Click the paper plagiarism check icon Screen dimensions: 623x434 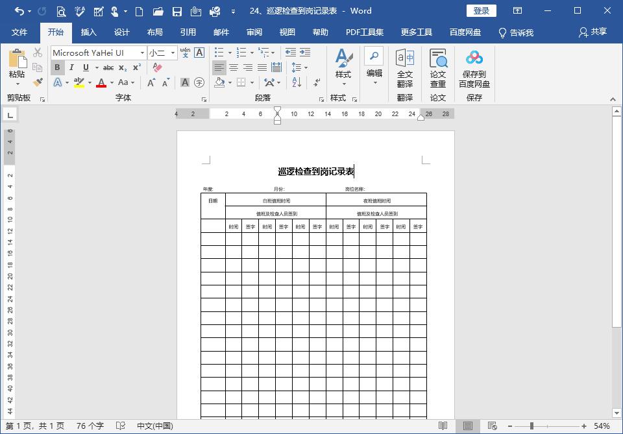(x=438, y=67)
